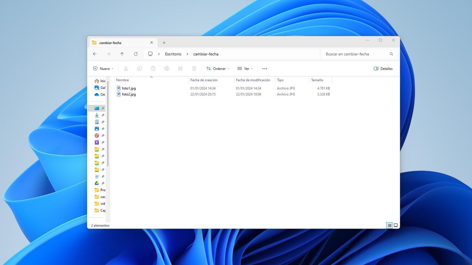The width and height of the screenshot is (472, 265).
Task: Click the Share icon in the toolbar
Action: [x=180, y=68]
